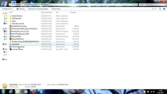This screenshot has width=167, height=94.
Task: Open Windows Explorer taskbar button
Action: pyautogui.click(x=18, y=92)
